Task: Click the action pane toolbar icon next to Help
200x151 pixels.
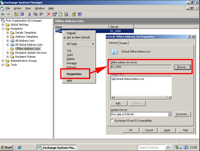Action: [80, 14]
